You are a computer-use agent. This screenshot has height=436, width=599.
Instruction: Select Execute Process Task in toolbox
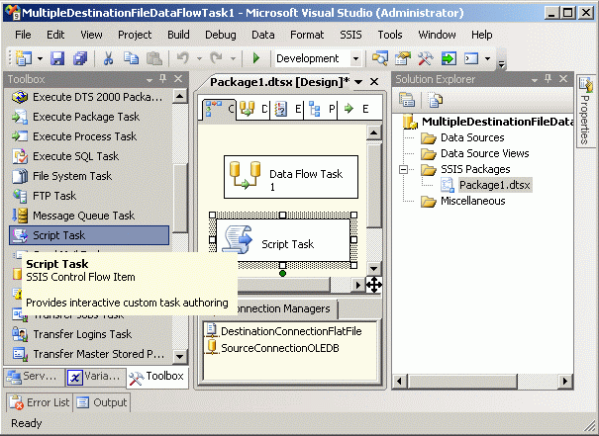tap(89, 136)
